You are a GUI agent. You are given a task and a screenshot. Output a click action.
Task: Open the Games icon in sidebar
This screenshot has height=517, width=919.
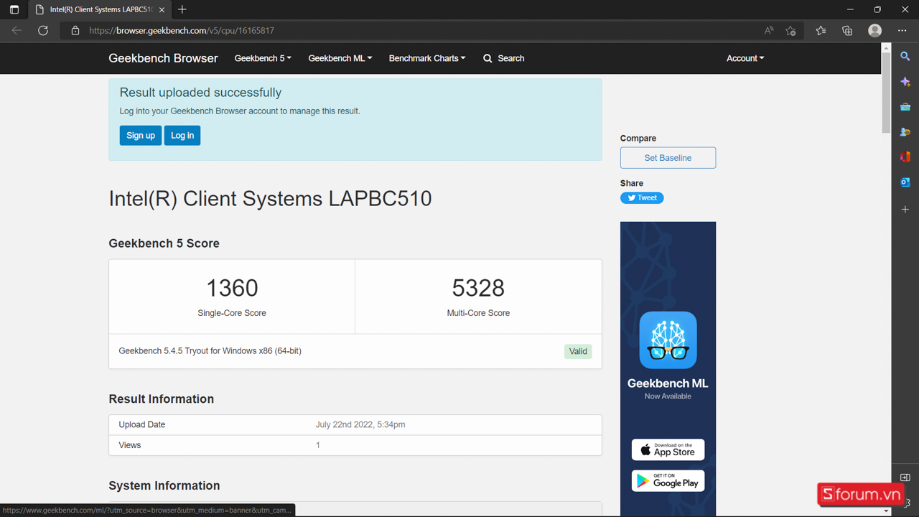pyautogui.click(x=905, y=132)
